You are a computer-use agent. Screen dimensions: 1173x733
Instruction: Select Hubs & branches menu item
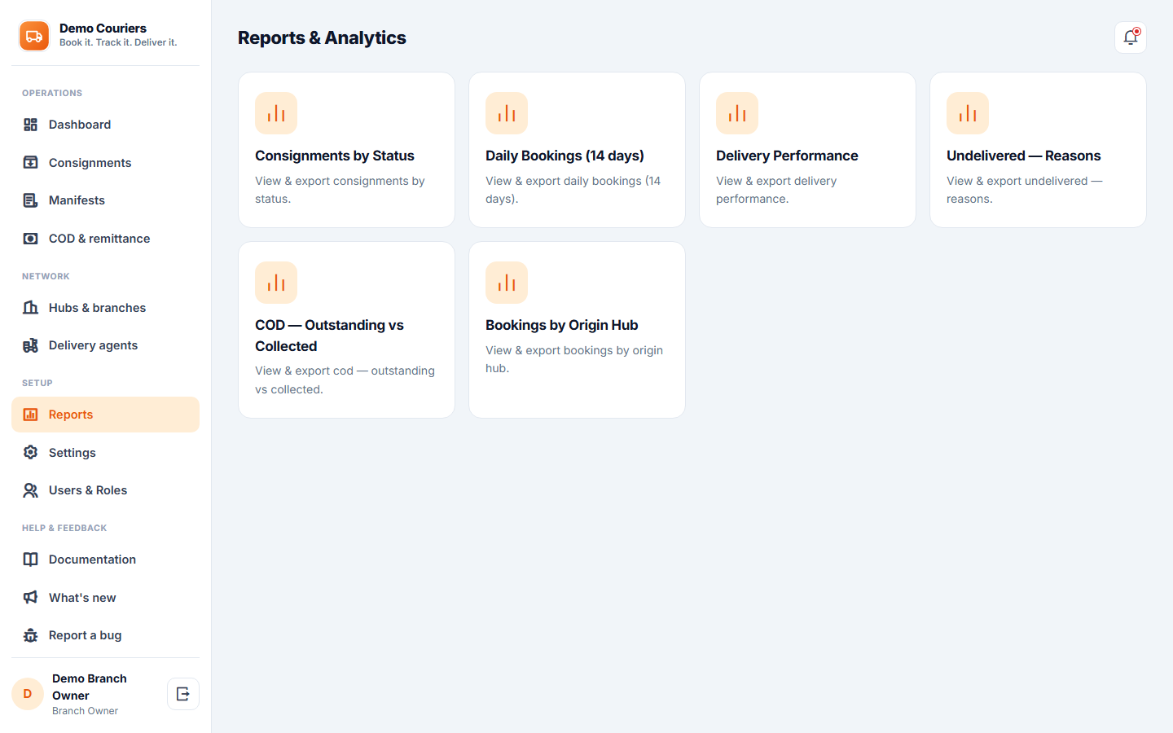click(x=105, y=308)
